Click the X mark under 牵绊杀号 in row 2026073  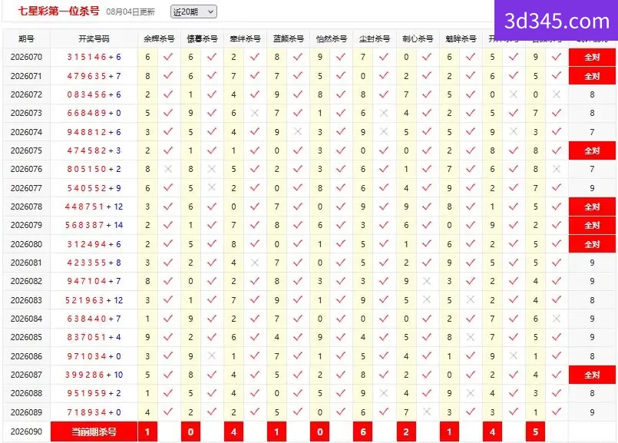coord(255,113)
